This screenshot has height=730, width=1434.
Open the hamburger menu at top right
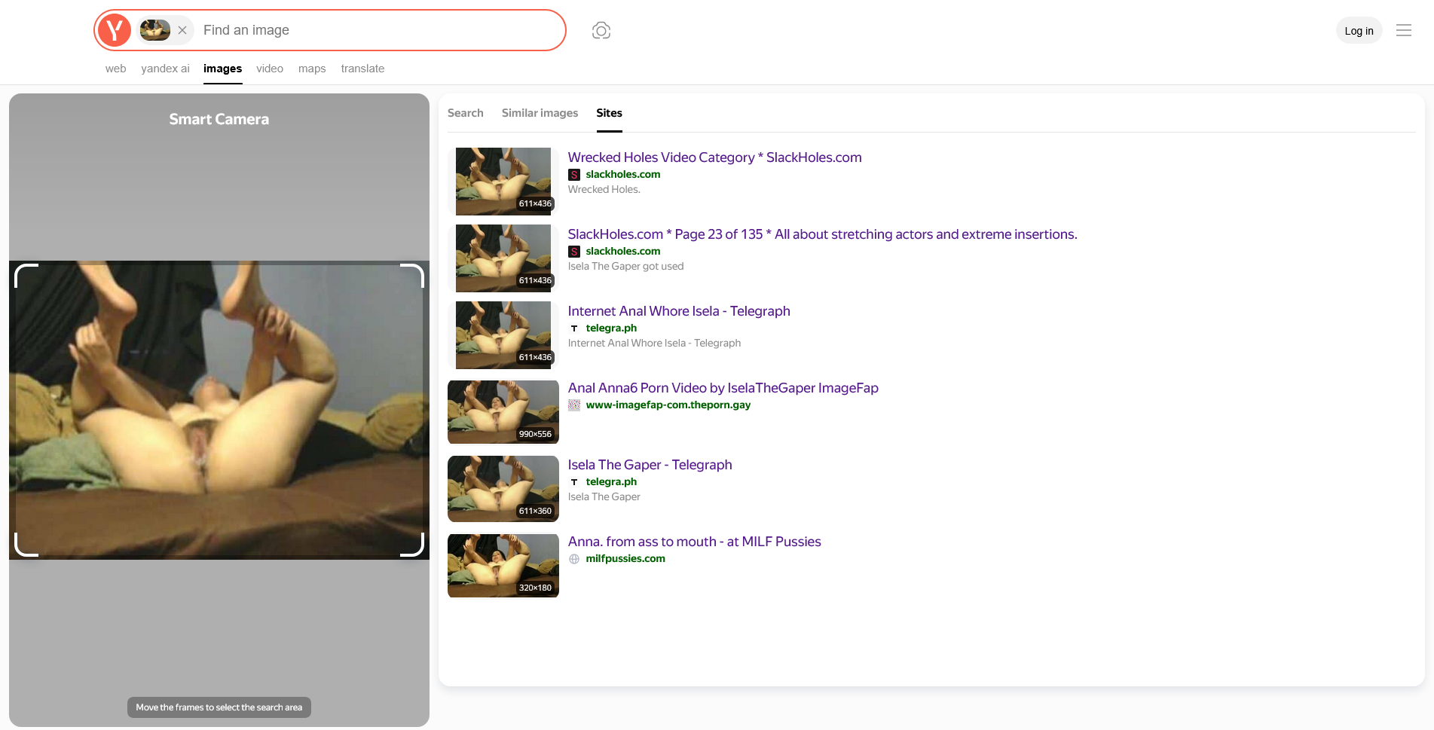click(x=1403, y=30)
